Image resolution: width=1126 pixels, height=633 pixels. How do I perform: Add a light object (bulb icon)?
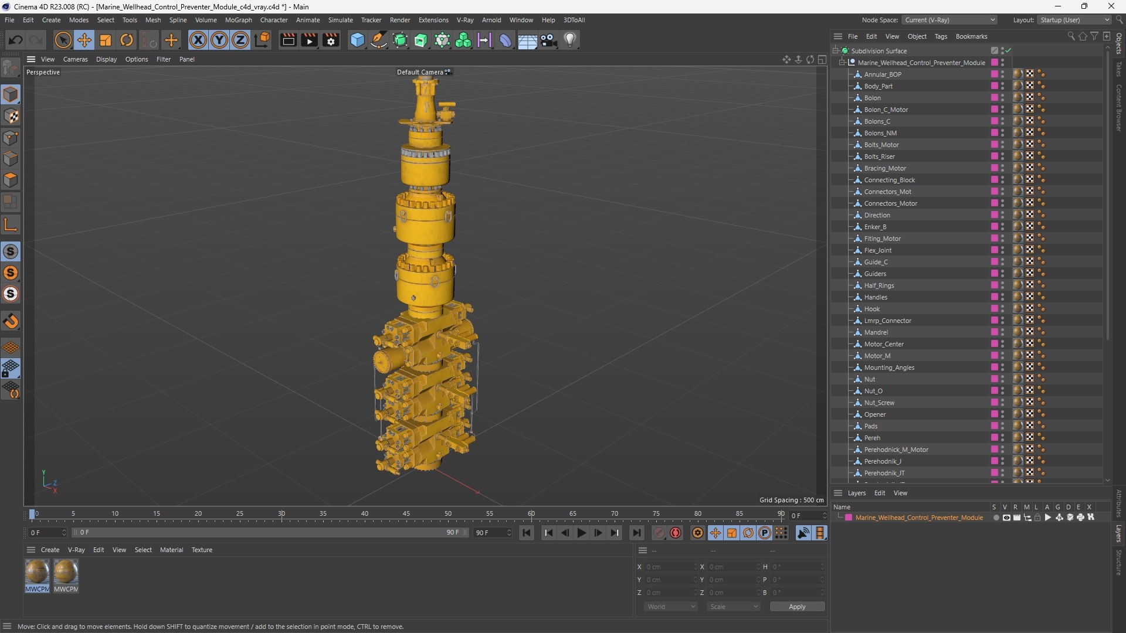coord(570,40)
